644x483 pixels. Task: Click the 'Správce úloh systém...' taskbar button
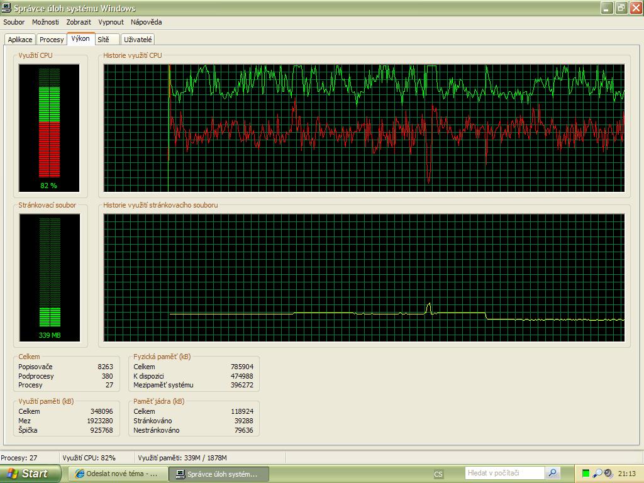218,474
